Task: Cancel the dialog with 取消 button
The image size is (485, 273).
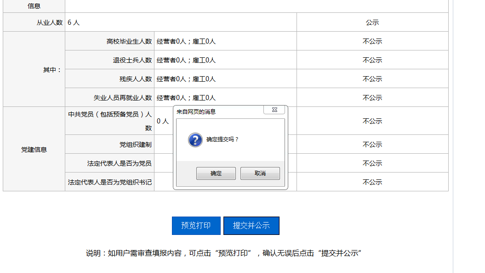Action: pos(260,173)
